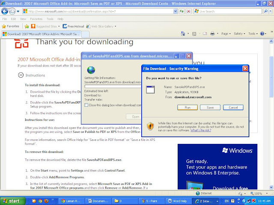Viewport: 274px width, 205px height.
Task: Minimize the SaveAsPDFandXPS download progress window
Action: click(x=176, y=56)
